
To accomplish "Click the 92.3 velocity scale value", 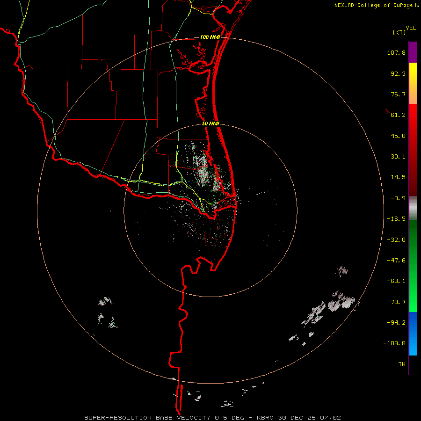I will (x=398, y=73).
